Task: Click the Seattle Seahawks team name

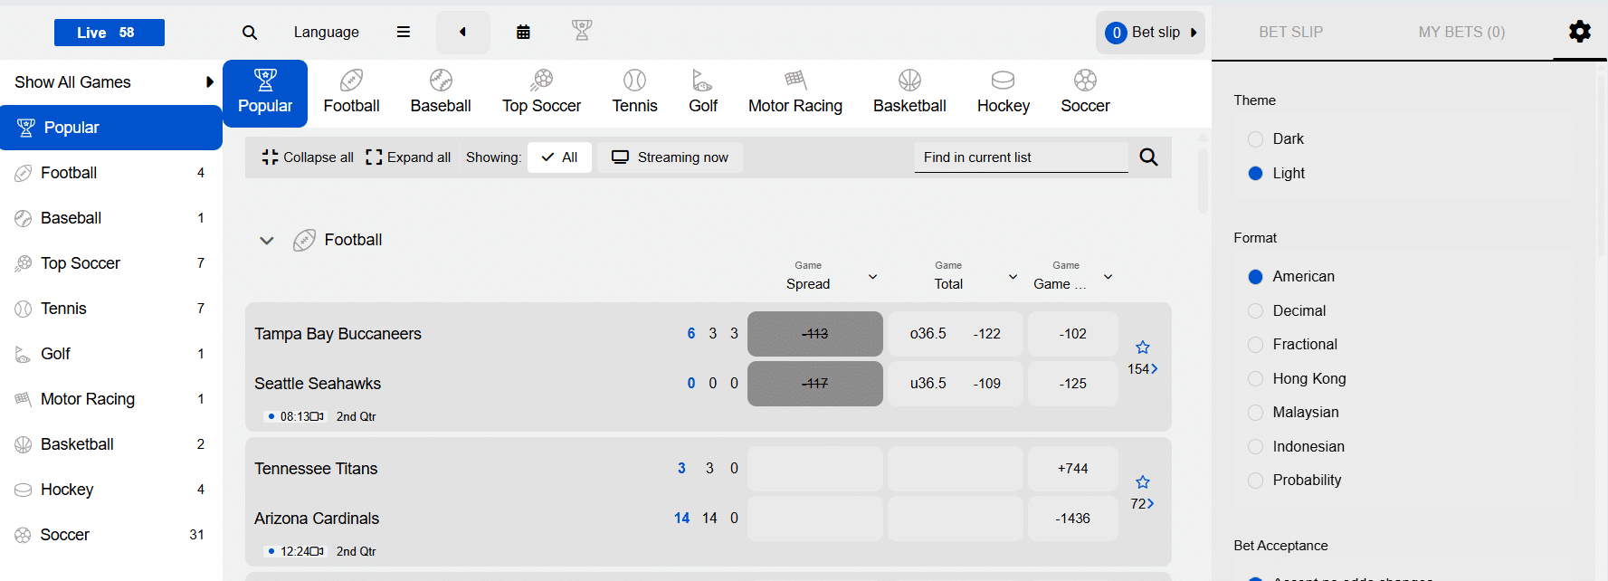Action: [318, 384]
